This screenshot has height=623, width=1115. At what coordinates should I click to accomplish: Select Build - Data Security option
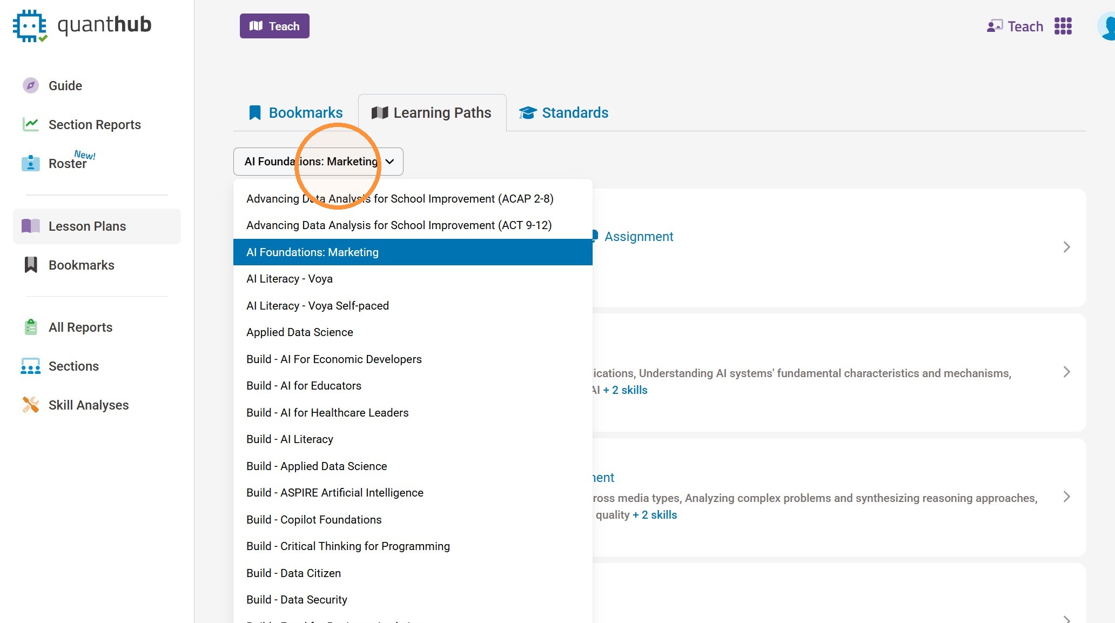[413, 599]
